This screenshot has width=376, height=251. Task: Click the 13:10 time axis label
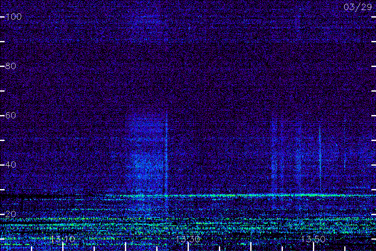(x=63, y=239)
